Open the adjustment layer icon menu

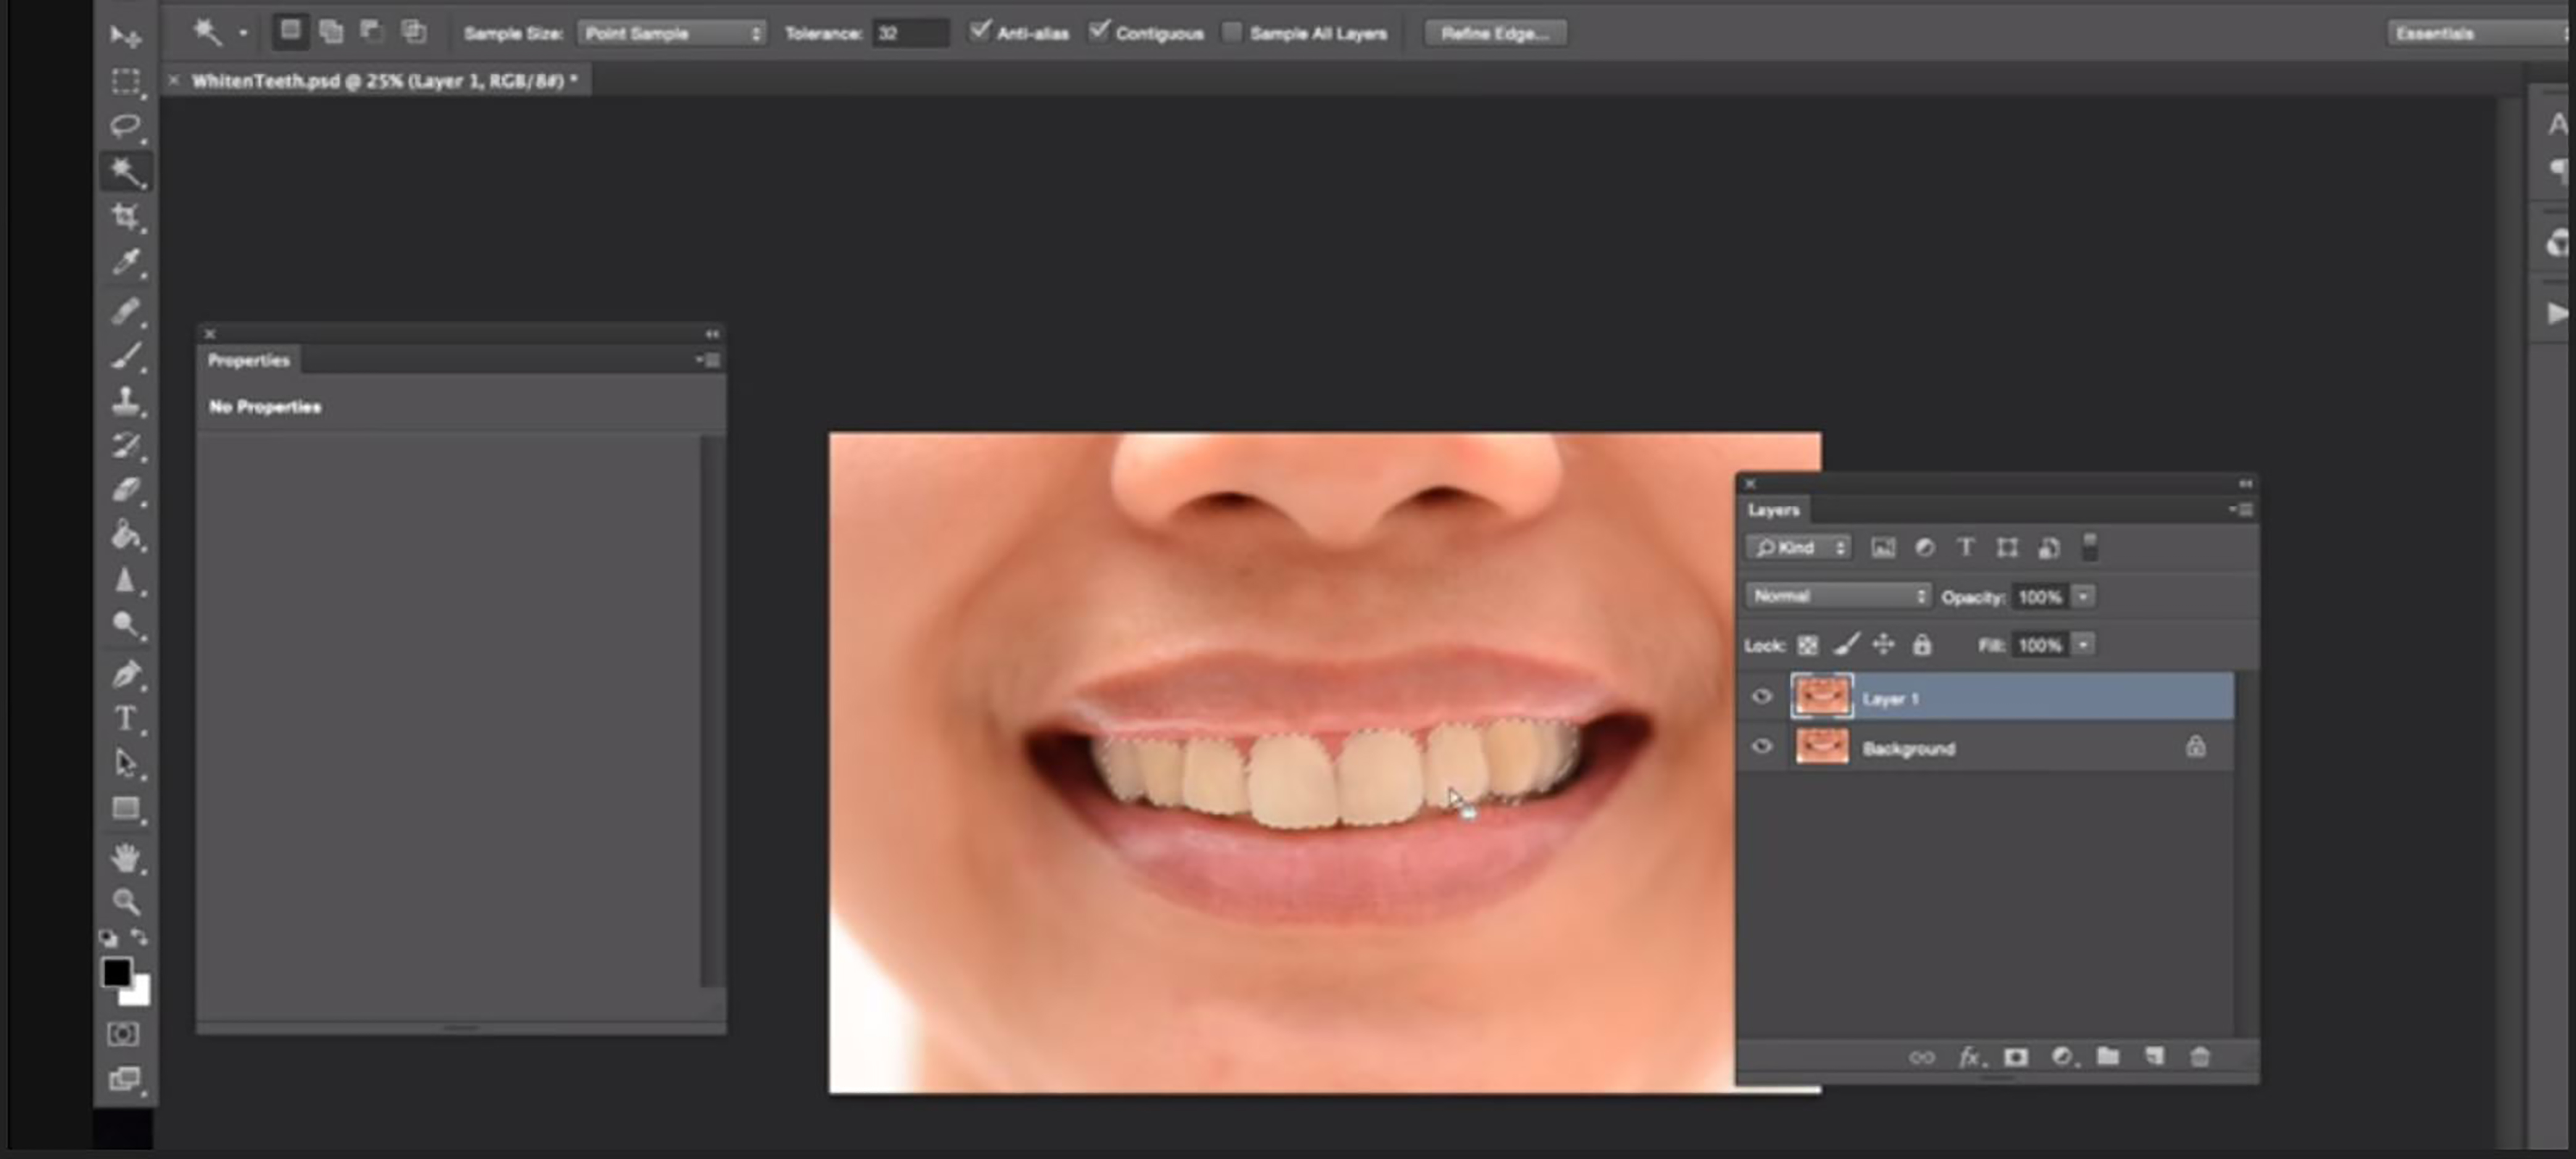tap(2062, 1057)
